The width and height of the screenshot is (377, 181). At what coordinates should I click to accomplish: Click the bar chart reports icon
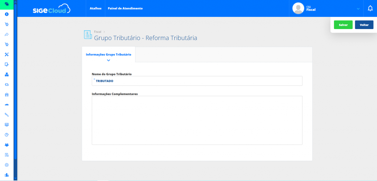pos(7,175)
